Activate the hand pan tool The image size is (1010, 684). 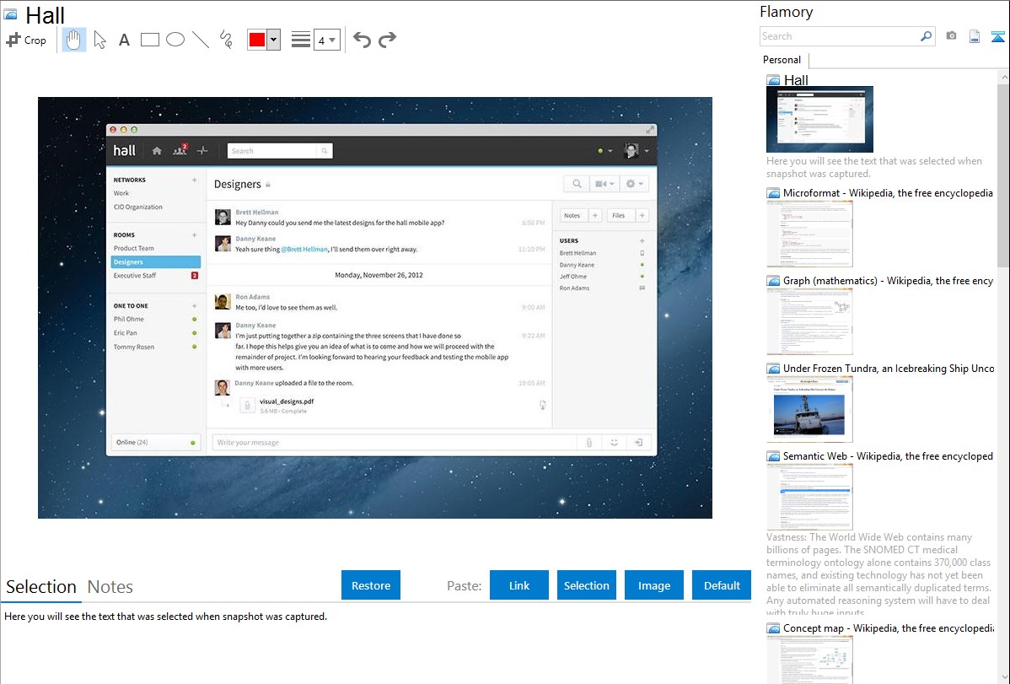74,40
